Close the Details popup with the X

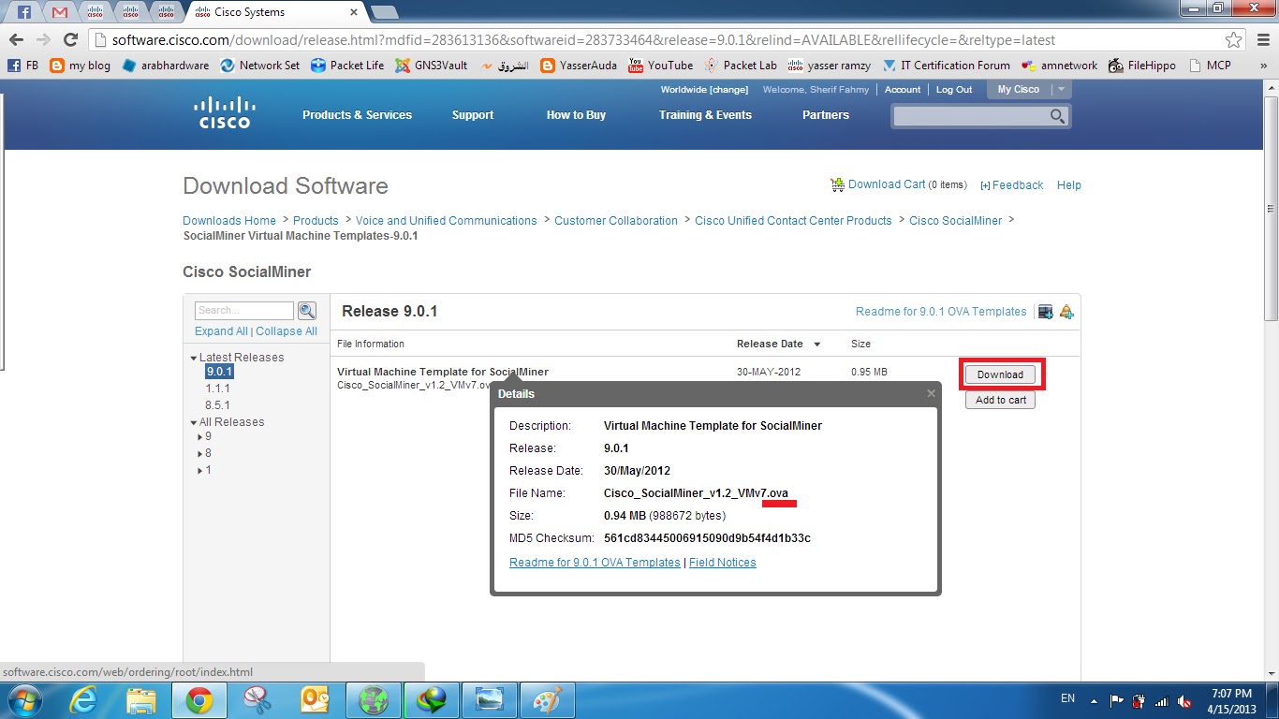click(x=931, y=393)
